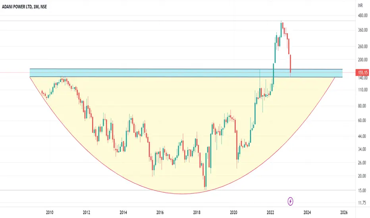Click the 110.00 price axis label
This screenshot has height=218, width=370.
click(x=363, y=90)
